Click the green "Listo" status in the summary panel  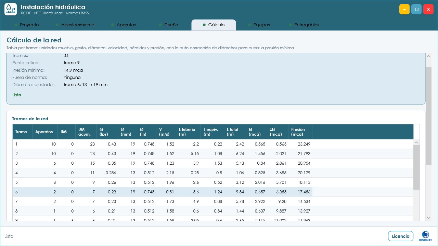click(x=17, y=95)
